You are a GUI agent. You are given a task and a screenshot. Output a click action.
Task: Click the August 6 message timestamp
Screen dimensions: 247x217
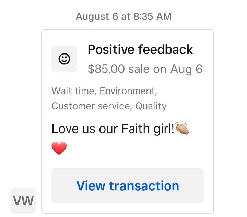click(123, 16)
